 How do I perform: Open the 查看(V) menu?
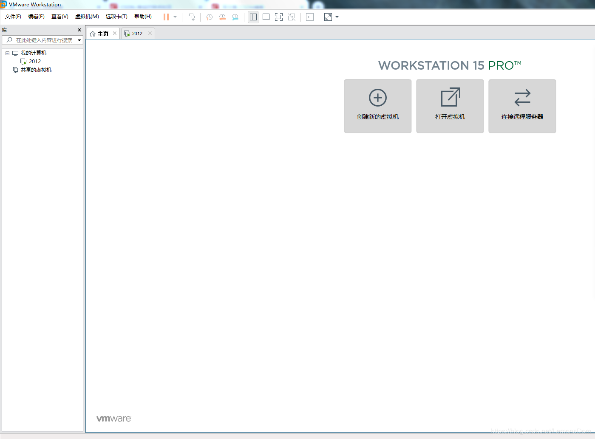(60, 17)
